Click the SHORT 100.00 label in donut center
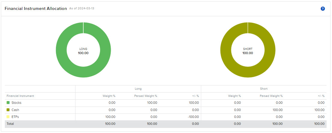The width and height of the screenshot is (332, 133). click(x=247, y=51)
